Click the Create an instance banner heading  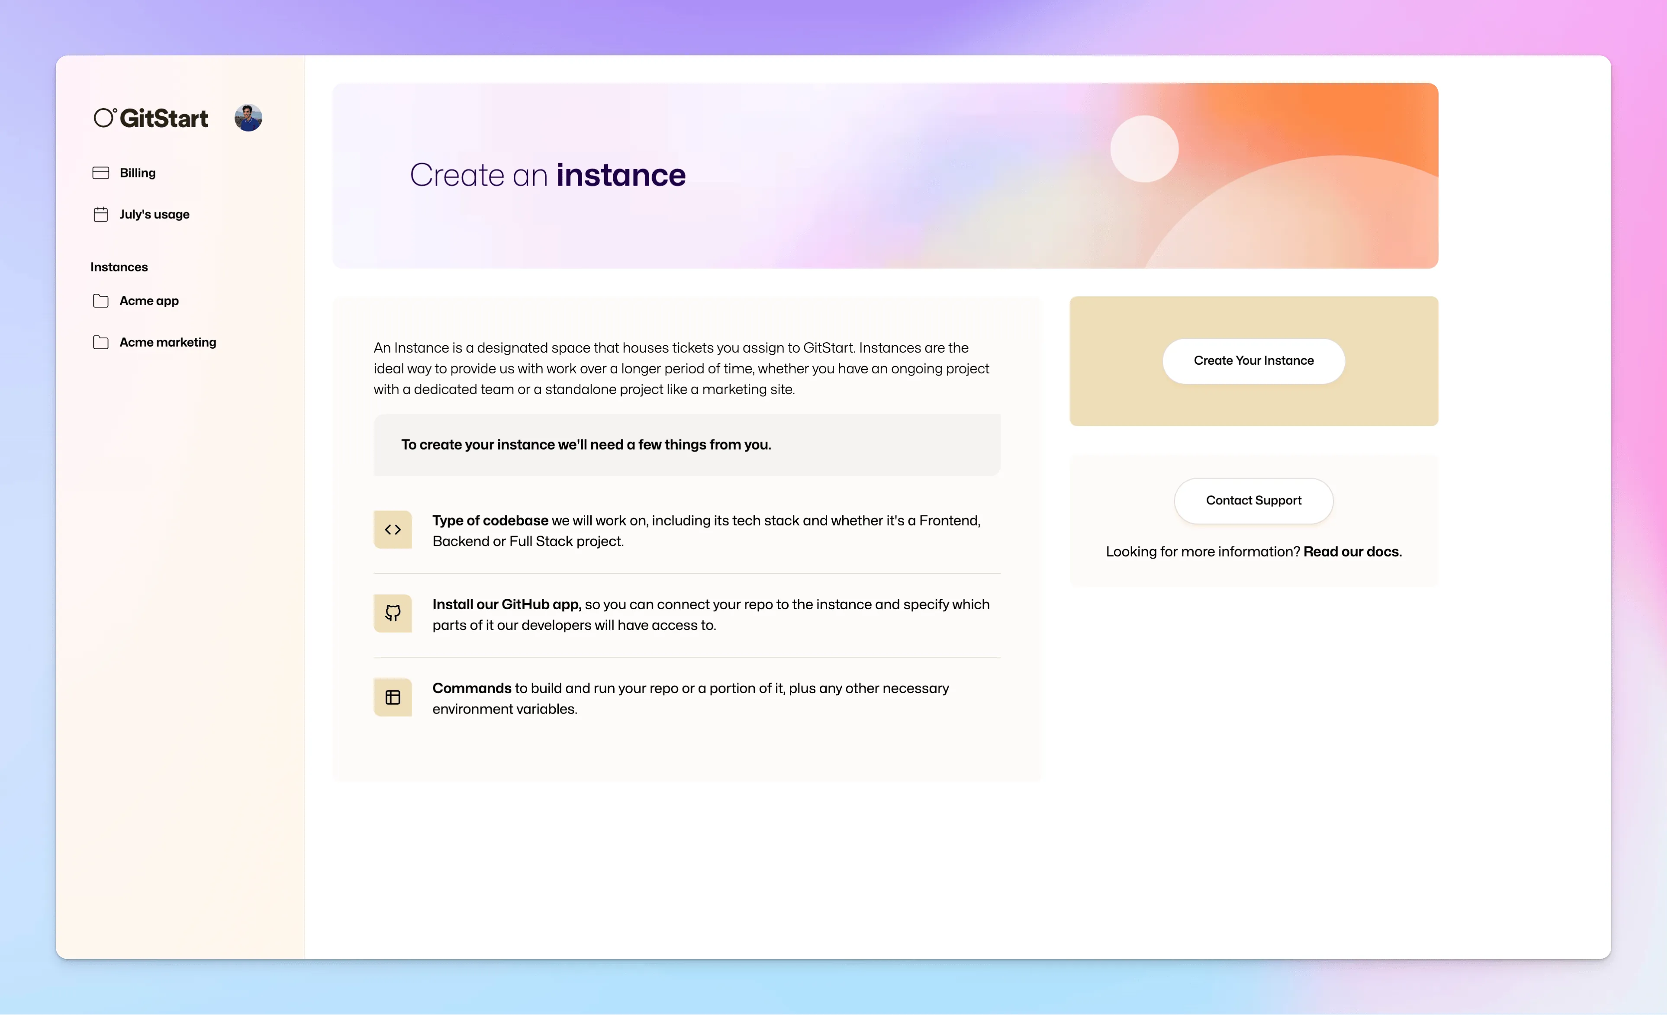click(x=547, y=175)
